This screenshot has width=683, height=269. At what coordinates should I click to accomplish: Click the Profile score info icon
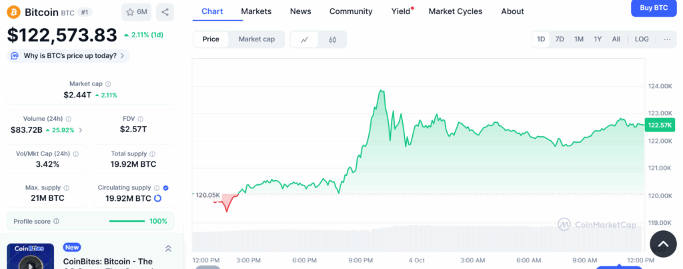point(56,221)
